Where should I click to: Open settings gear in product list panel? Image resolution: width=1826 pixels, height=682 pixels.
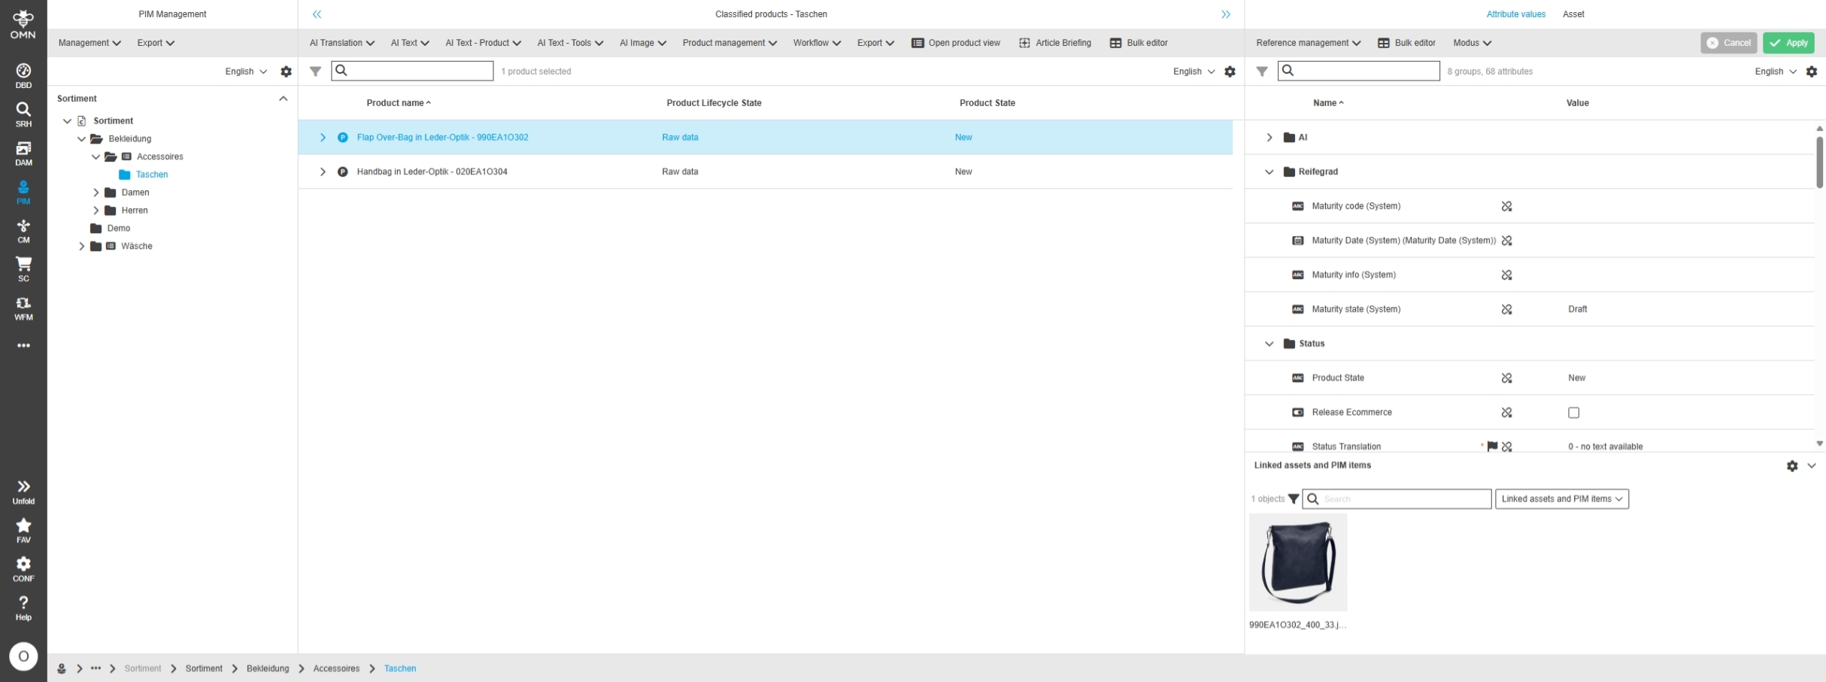pyautogui.click(x=1230, y=71)
